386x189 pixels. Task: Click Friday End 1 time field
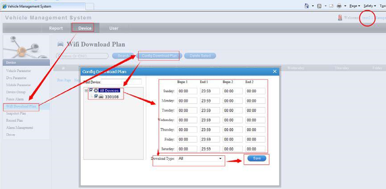pos(210,139)
